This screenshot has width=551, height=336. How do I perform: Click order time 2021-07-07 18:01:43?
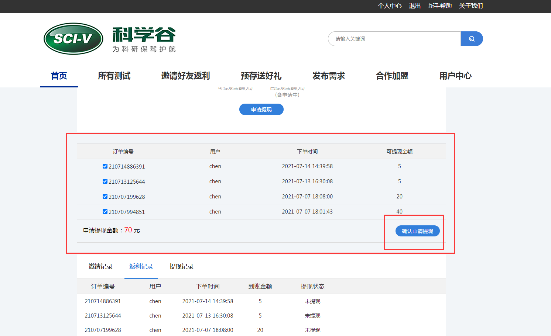(307, 212)
